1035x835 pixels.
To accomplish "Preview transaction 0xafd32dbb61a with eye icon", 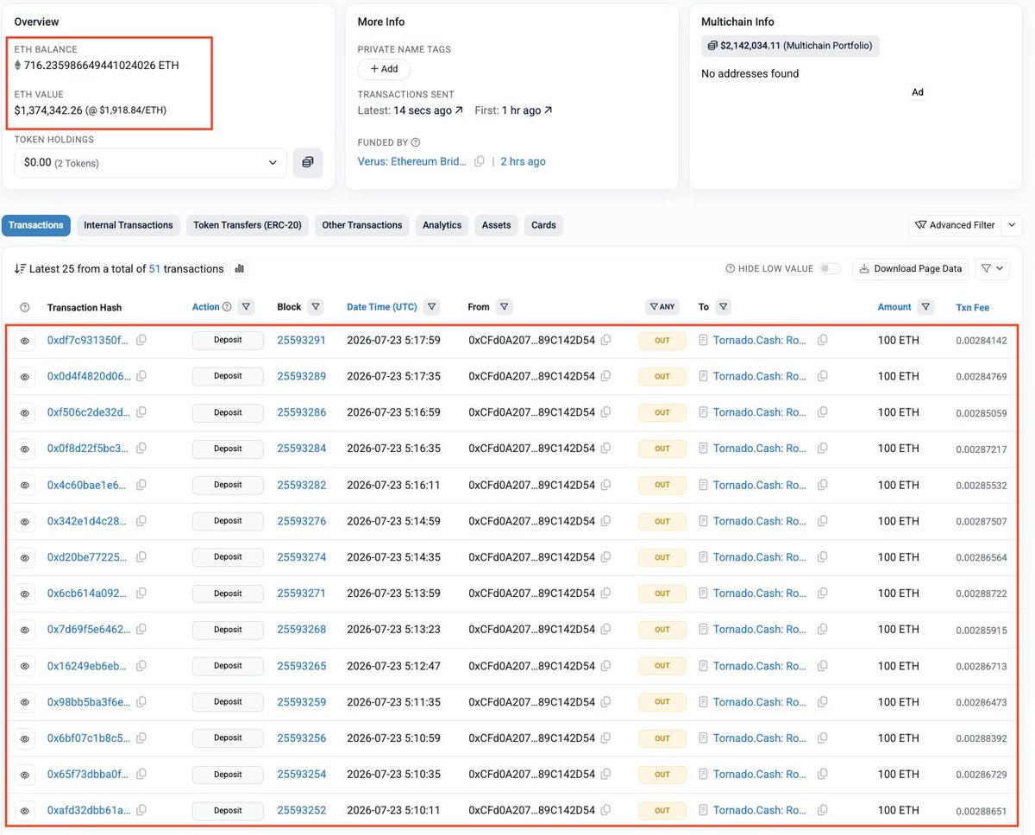I will click(25, 811).
